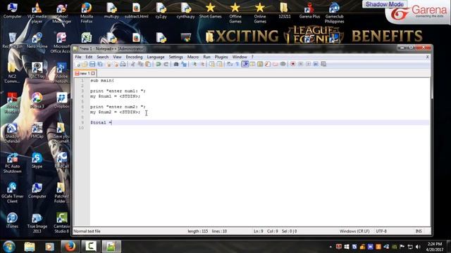Open the Window menu
Screen dimensions: 451x253
(240, 57)
